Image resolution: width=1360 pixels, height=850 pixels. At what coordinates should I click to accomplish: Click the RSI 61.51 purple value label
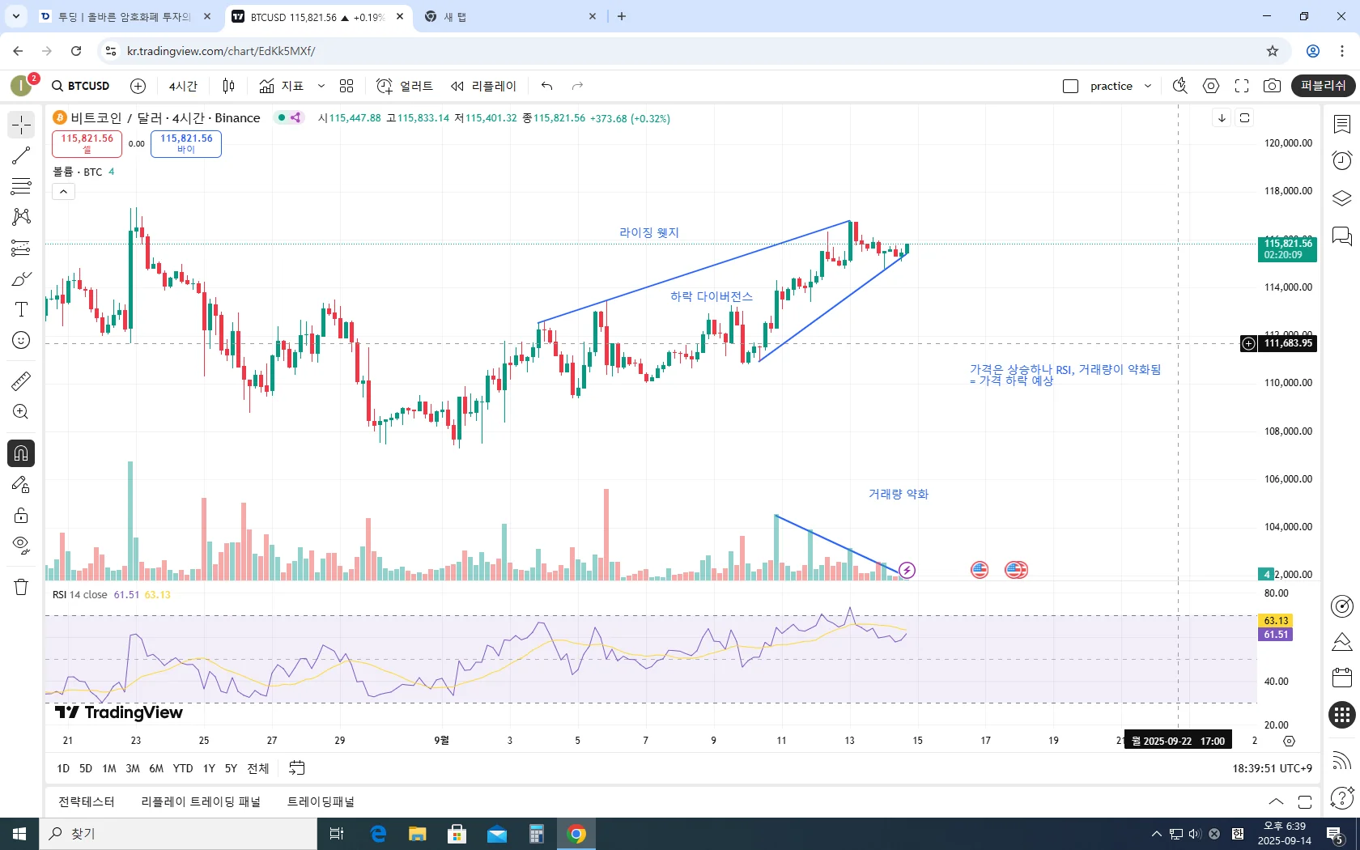1275,635
